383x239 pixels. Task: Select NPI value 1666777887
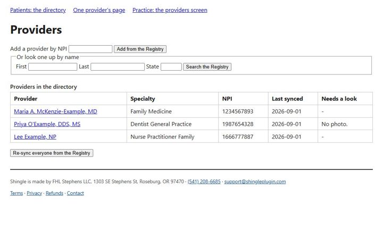[238, 137]
